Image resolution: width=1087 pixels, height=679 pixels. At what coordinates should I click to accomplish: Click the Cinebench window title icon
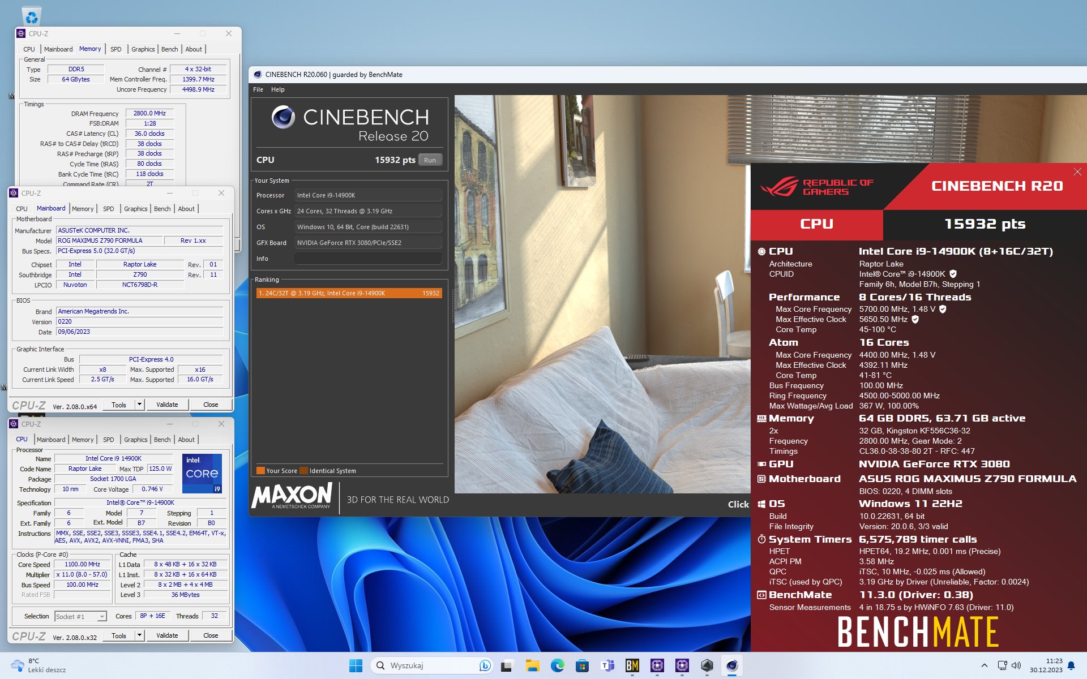coord(258,74)
